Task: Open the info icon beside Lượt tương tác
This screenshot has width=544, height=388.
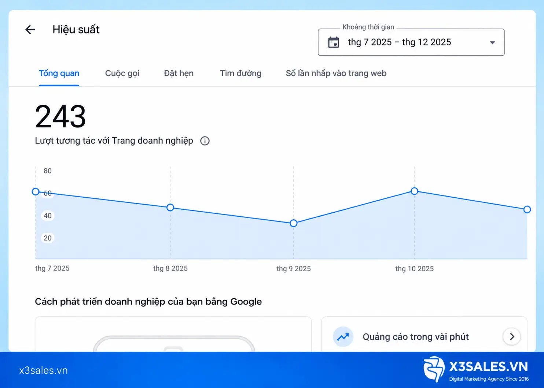Action: point(205,141)
